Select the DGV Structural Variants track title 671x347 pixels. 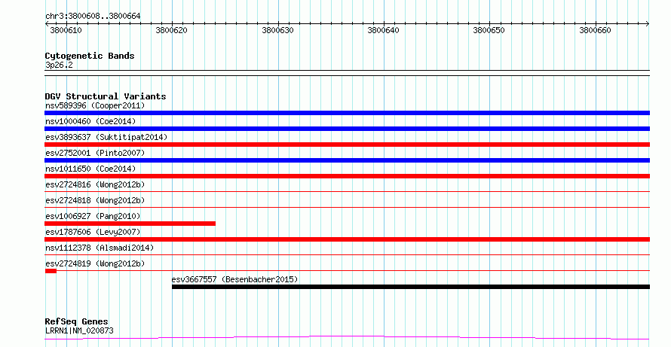point(106,96)
